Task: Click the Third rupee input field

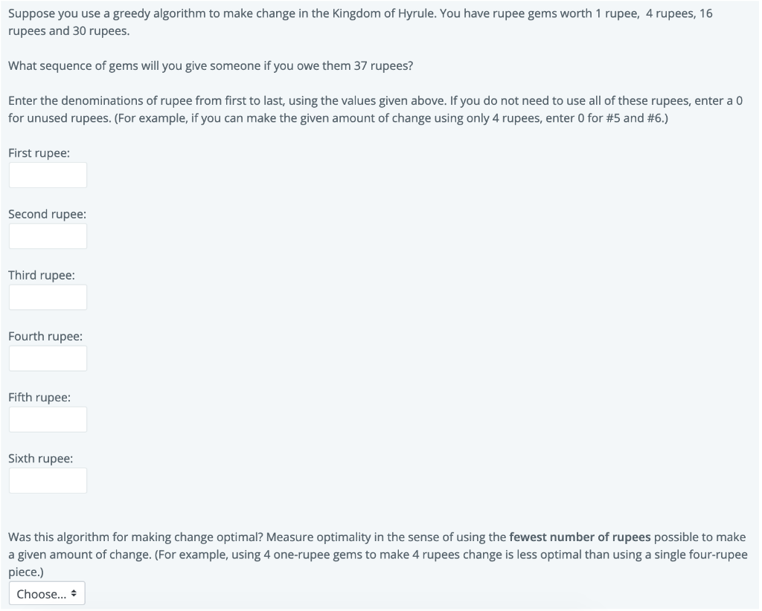Action: [48, 297]
